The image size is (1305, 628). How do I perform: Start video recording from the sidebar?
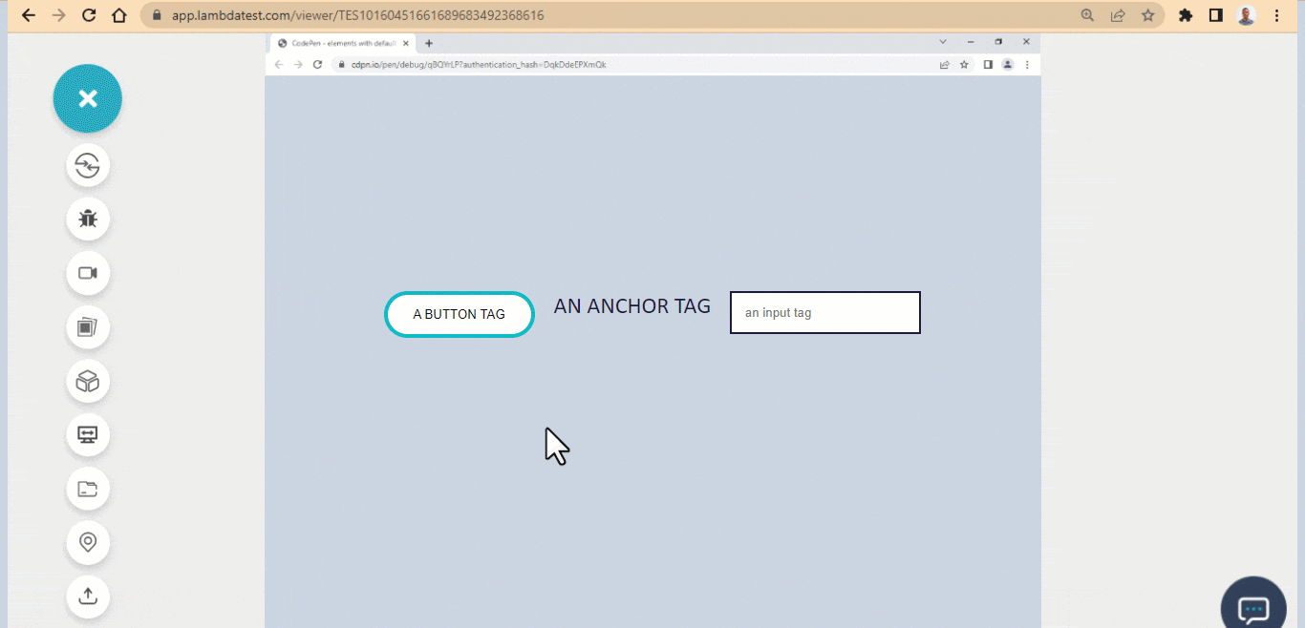point(88,273)
